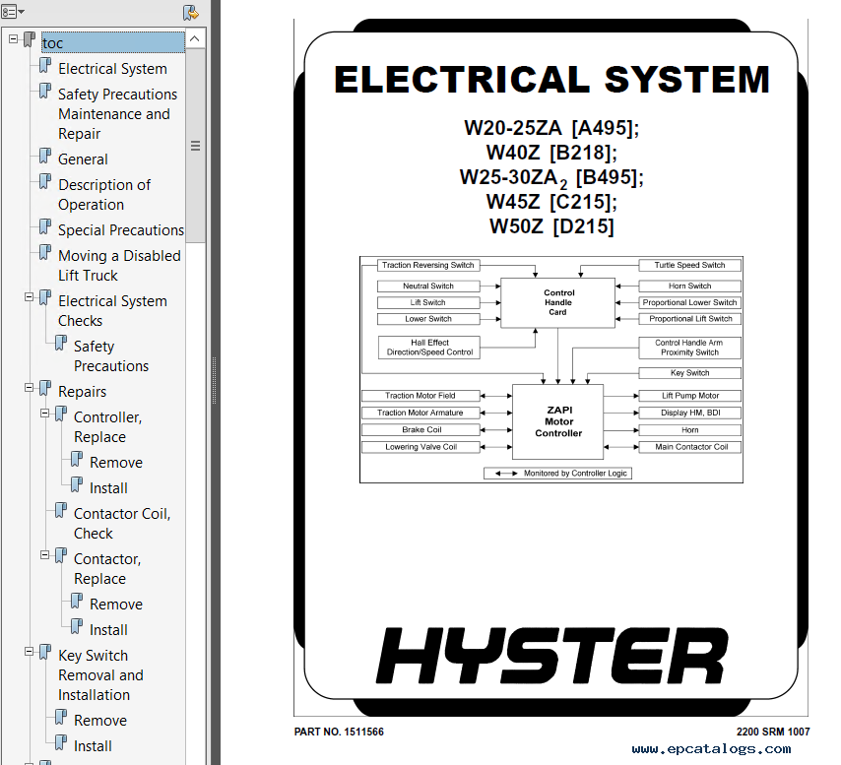Open Description of Operation bookmark
This screenshot has height=765, width=841.
point(104,195)
